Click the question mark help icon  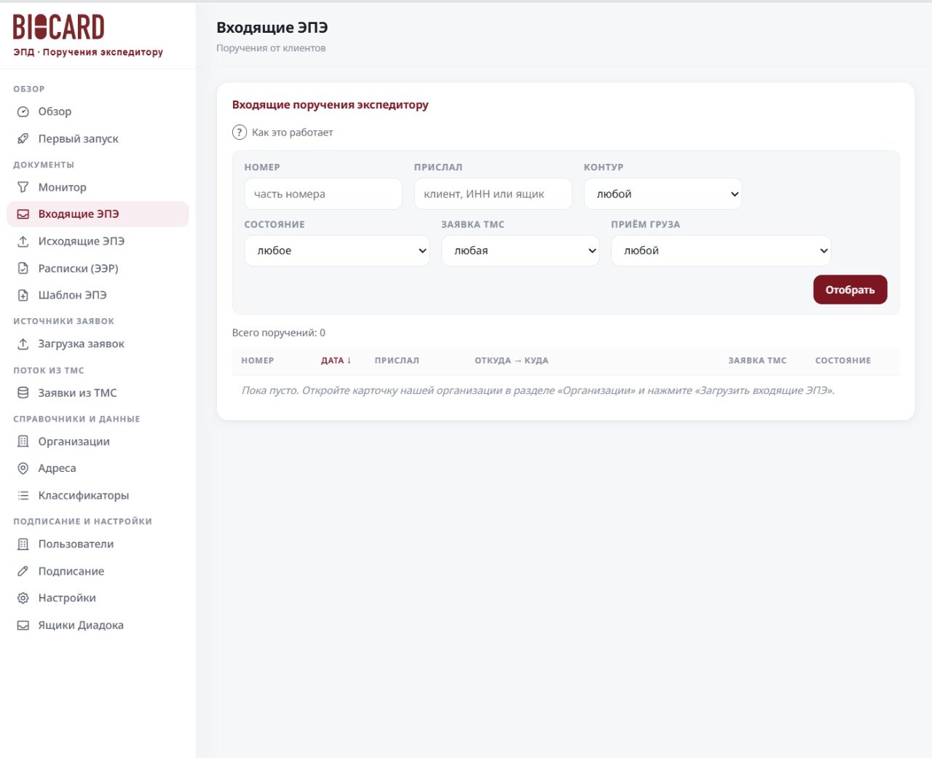pos(240,133)
